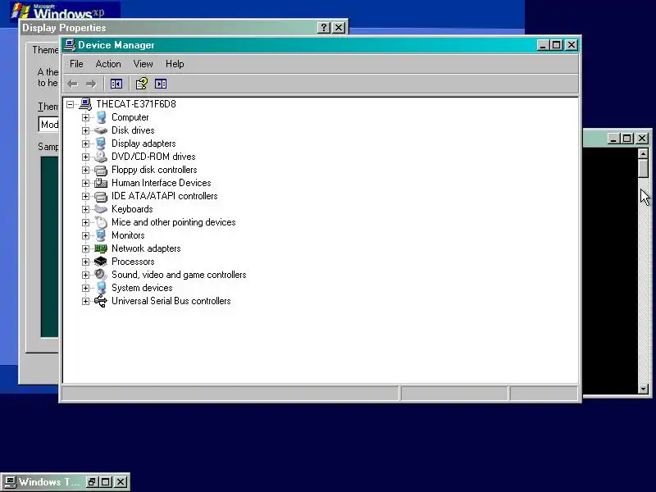Screen dimensions: 656x492
Task: Expand the Floppy disk controllers node
Action: pyautogui.click(x=86, y=170)
